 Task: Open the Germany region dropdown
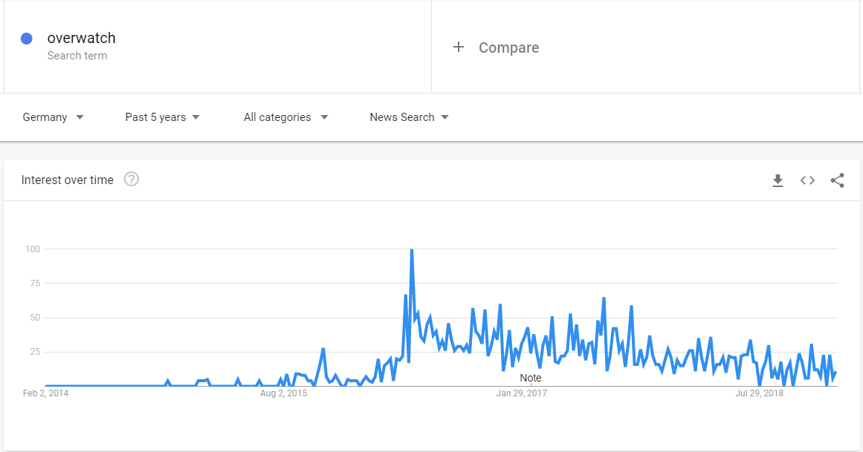pos(53,117)
